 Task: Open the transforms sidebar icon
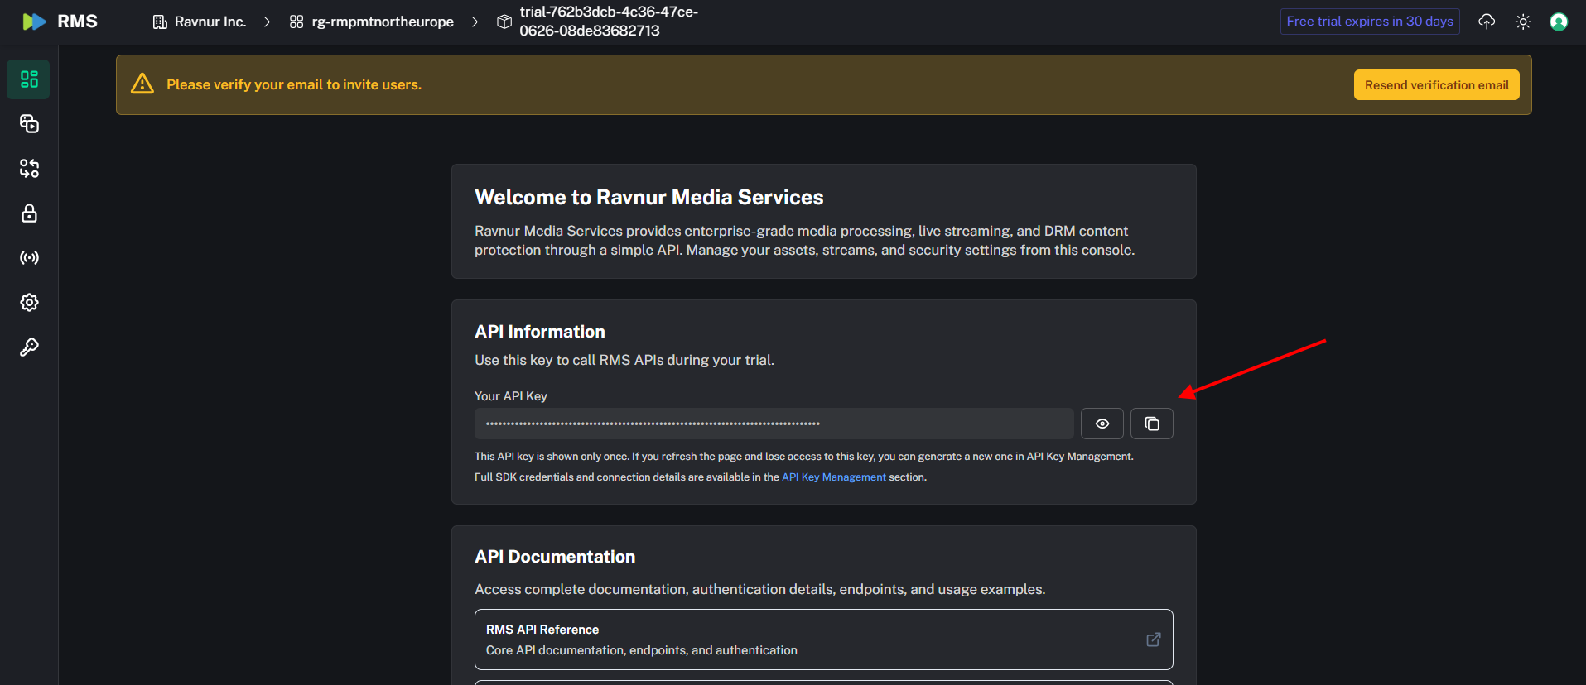(29, 169)
